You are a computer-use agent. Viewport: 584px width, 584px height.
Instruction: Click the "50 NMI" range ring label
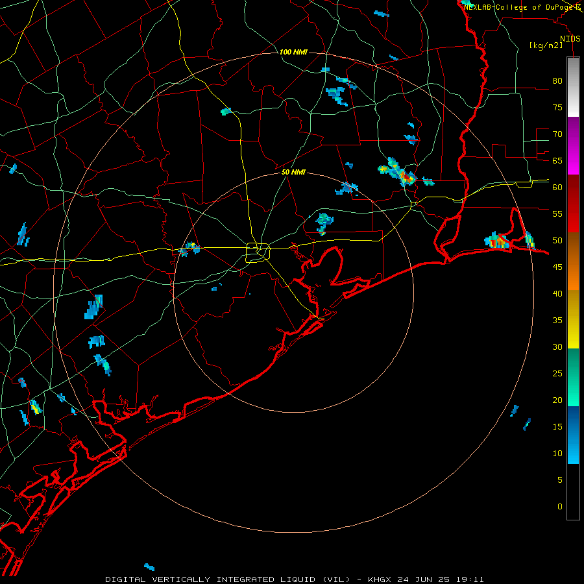pos(293,172)
